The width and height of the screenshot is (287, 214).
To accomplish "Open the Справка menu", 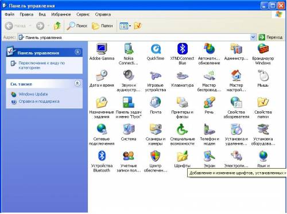I will [x=103, y=14].
